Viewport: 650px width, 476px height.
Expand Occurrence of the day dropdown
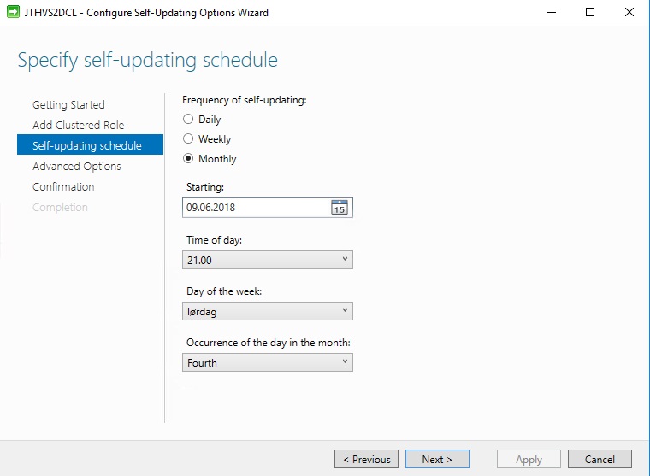click(x=268, y=362)
